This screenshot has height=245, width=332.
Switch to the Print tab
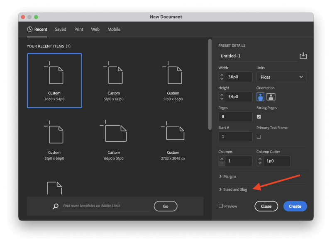(79, 29)
